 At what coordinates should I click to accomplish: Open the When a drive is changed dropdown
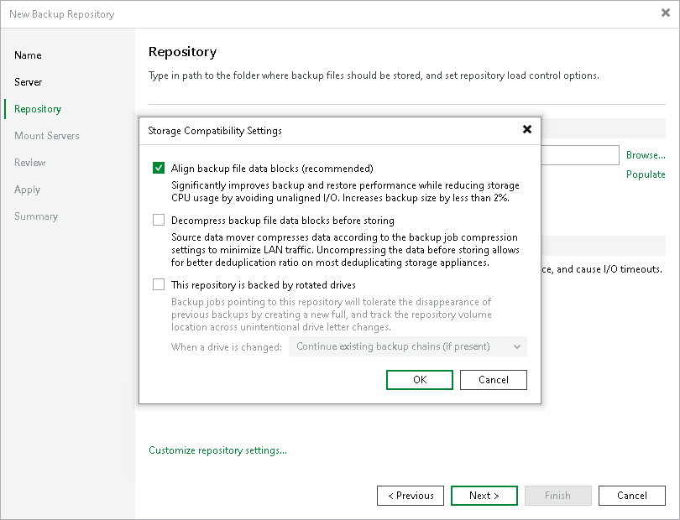408,346
